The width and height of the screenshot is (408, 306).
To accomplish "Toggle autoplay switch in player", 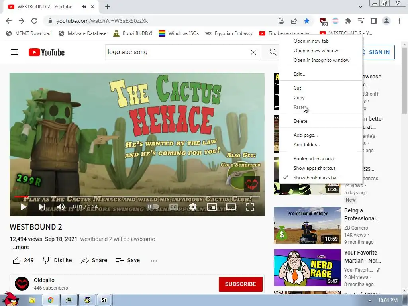I will coord(153,207).
